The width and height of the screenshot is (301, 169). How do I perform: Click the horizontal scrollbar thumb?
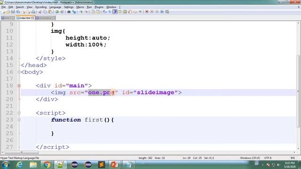22,152
